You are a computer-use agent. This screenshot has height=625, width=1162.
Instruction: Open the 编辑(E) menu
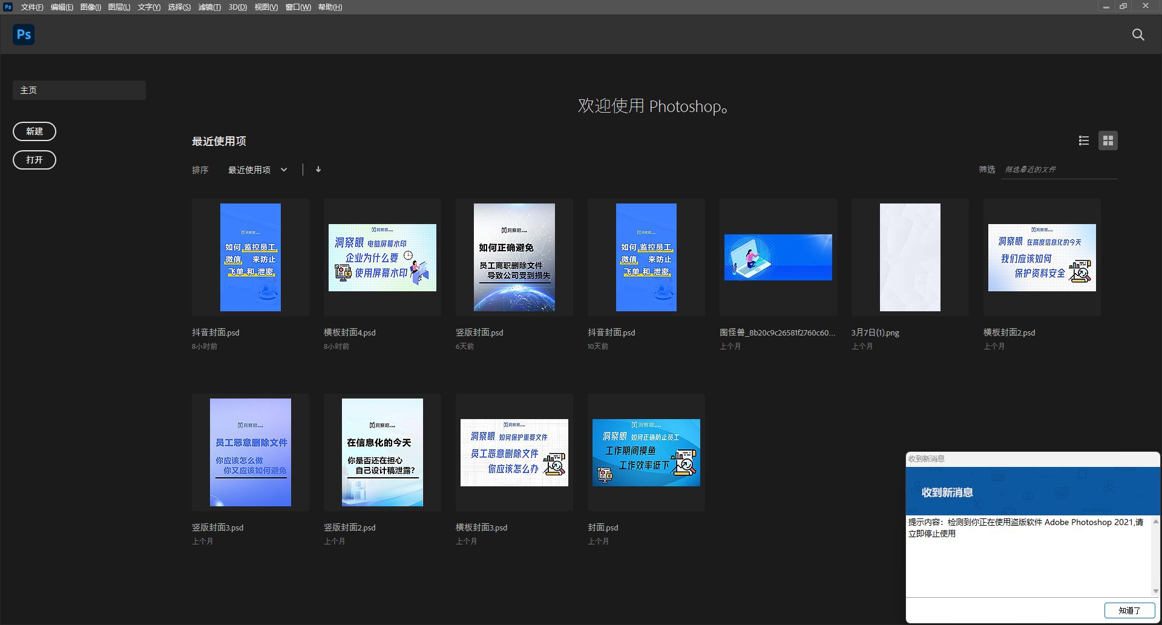62,7
